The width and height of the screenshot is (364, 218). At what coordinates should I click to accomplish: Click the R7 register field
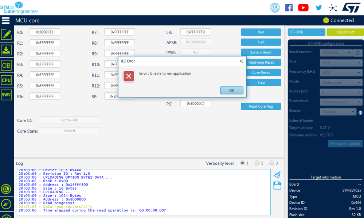120,32
